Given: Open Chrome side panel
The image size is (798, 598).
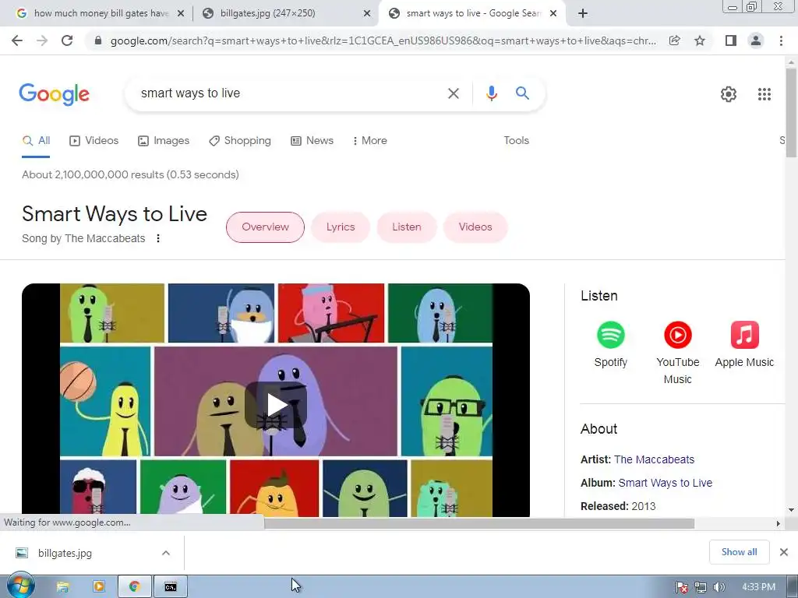Looking at the screenshot, I should tap(731, 40).
